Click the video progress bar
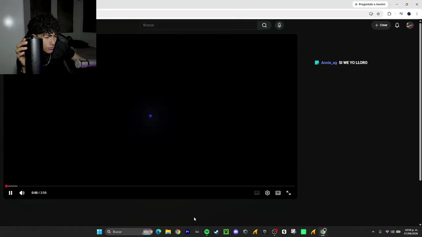 point(150,186)
